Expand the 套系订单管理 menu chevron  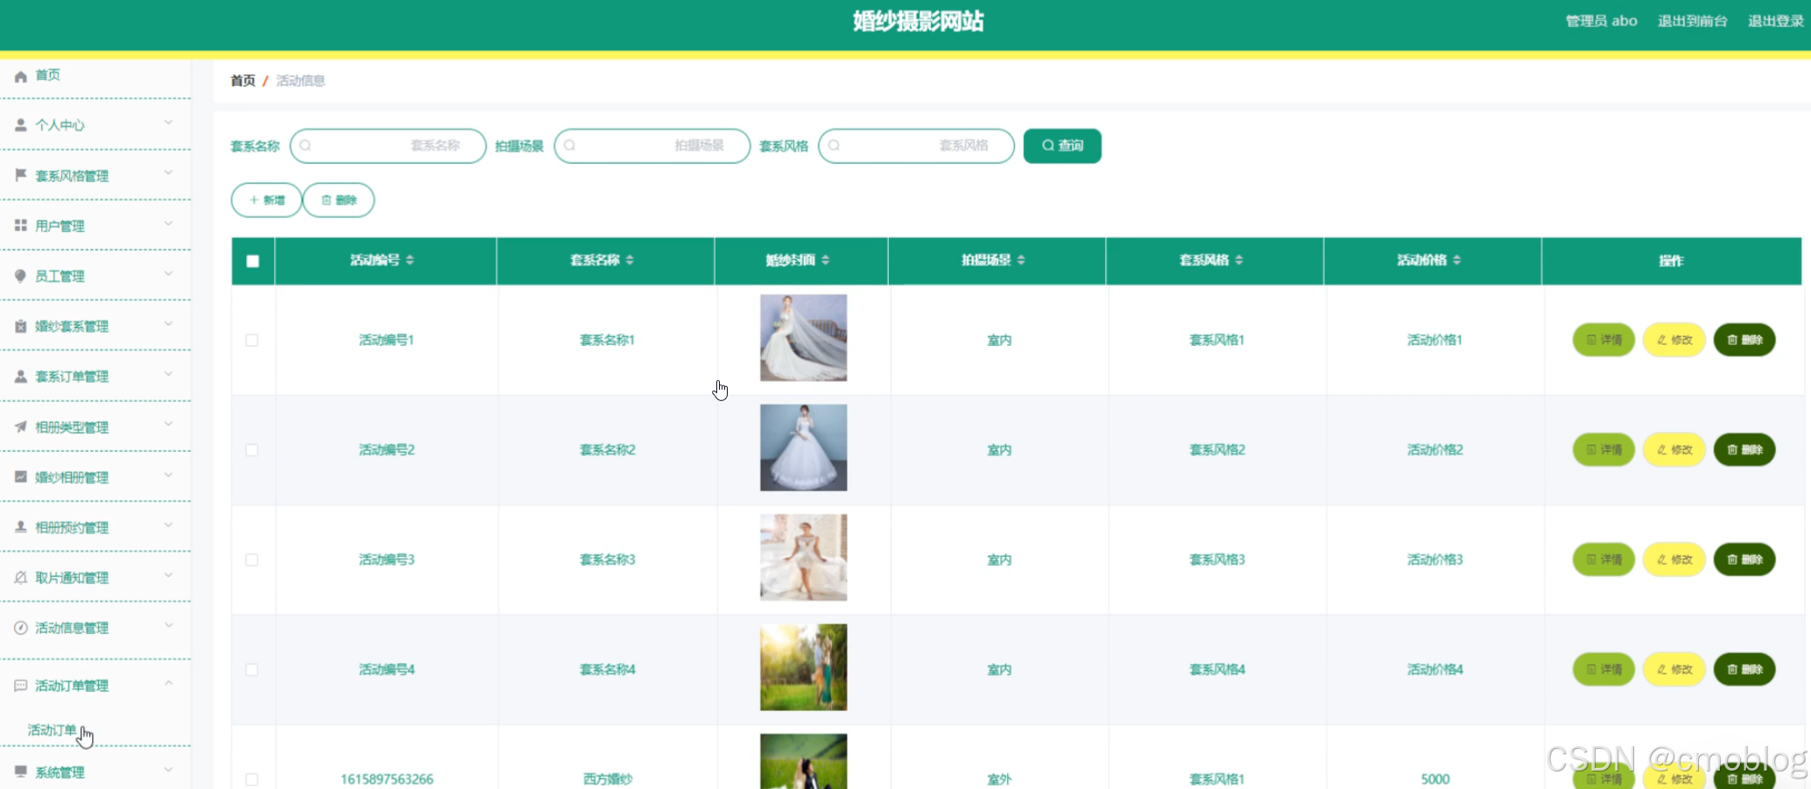tap(169, 374)
